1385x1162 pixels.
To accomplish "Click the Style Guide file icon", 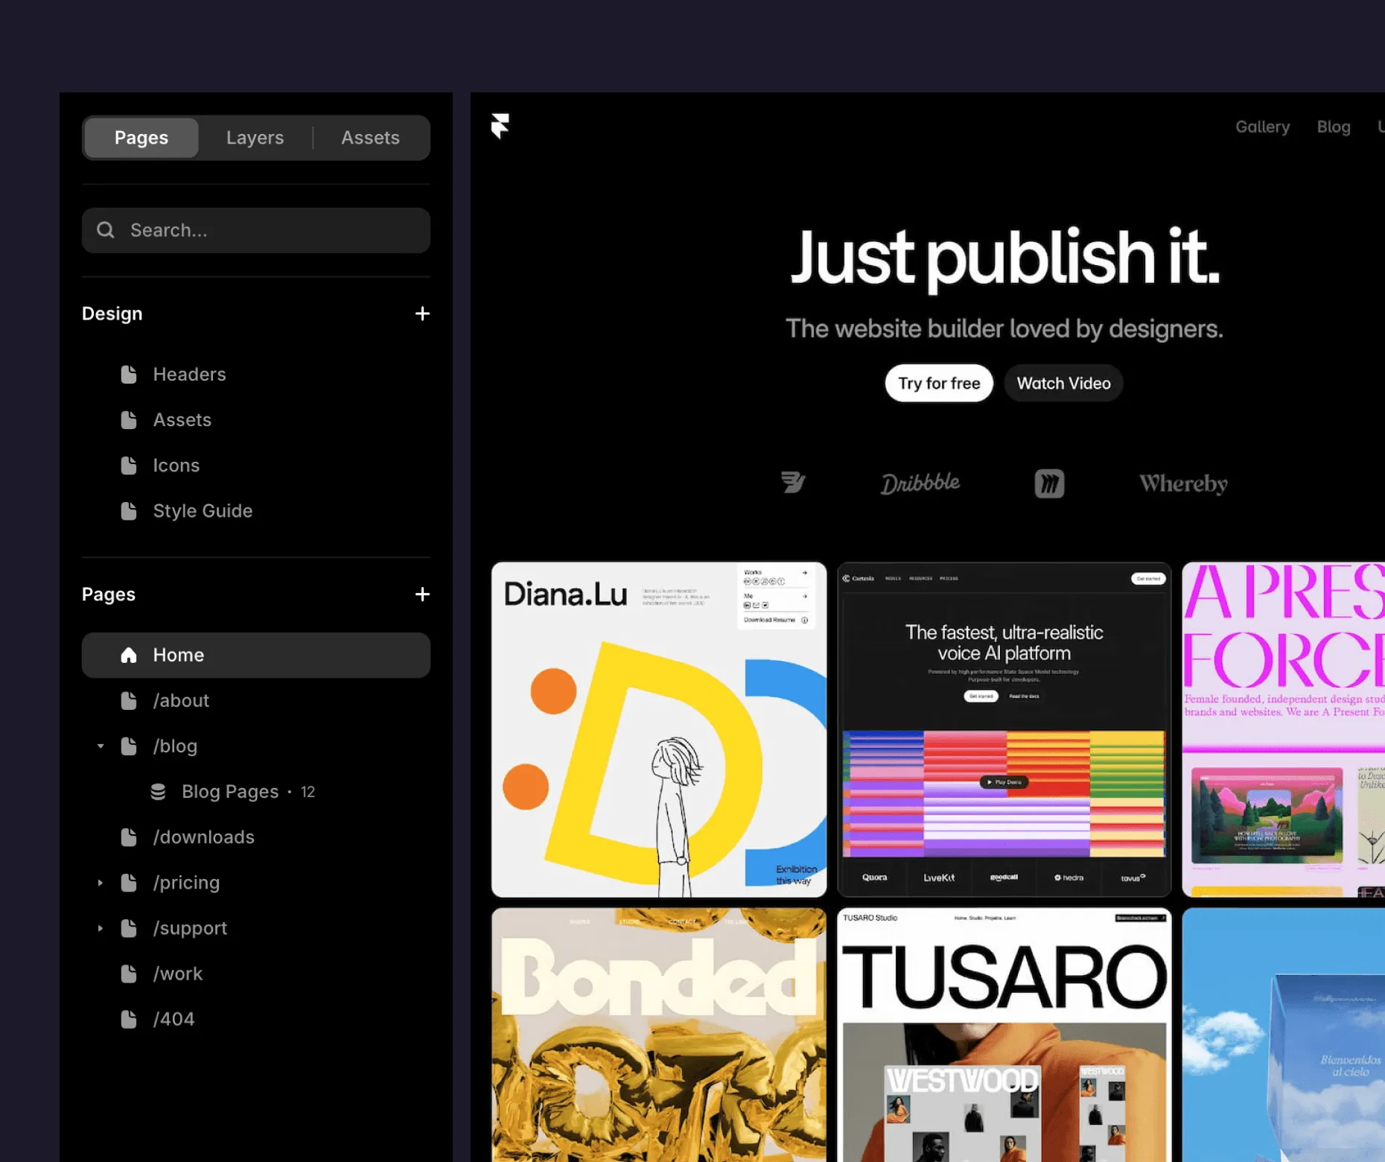I will (x=129, y=511).
